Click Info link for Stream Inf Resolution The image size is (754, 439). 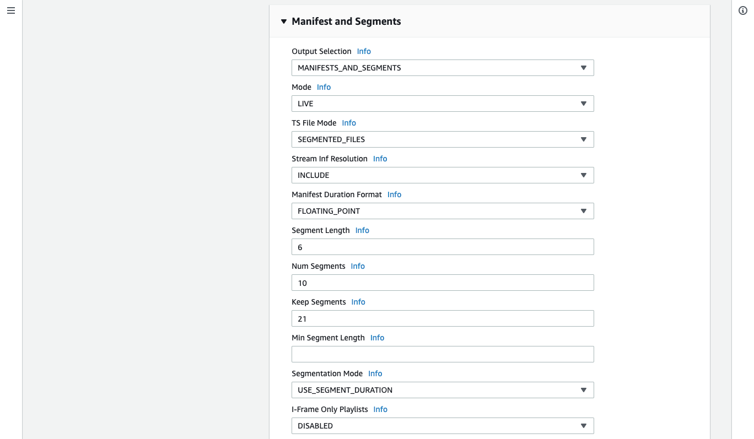point(380,159)
